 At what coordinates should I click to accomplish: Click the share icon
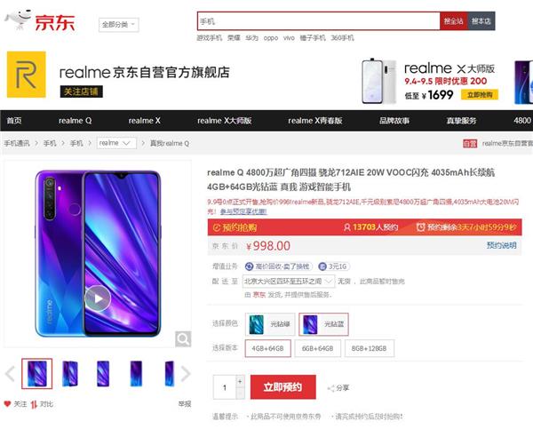[330, 388]
